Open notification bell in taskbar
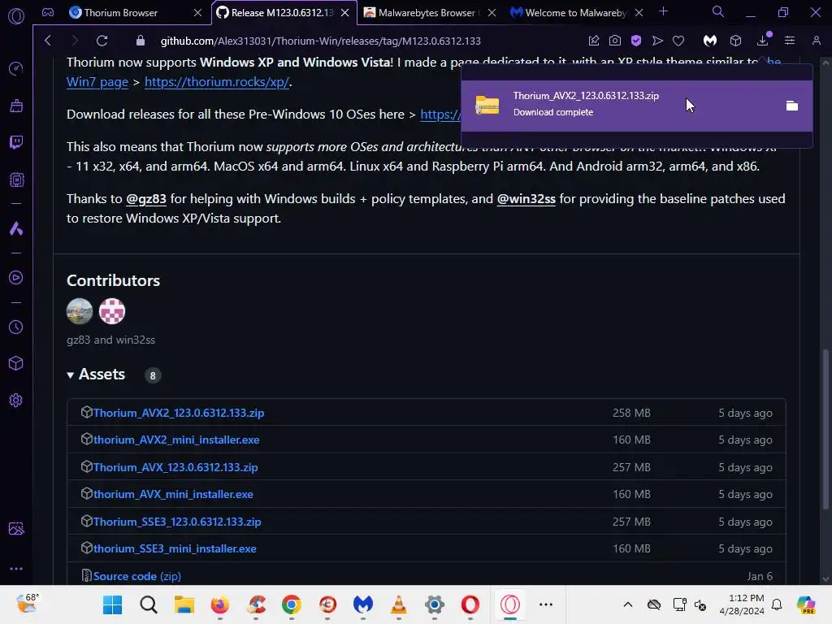 click(x=777, y=604)
